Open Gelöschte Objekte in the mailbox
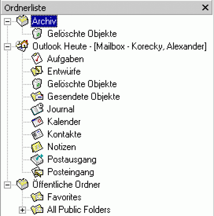Viewport: 214px width, 216px height. pos(82,84)
